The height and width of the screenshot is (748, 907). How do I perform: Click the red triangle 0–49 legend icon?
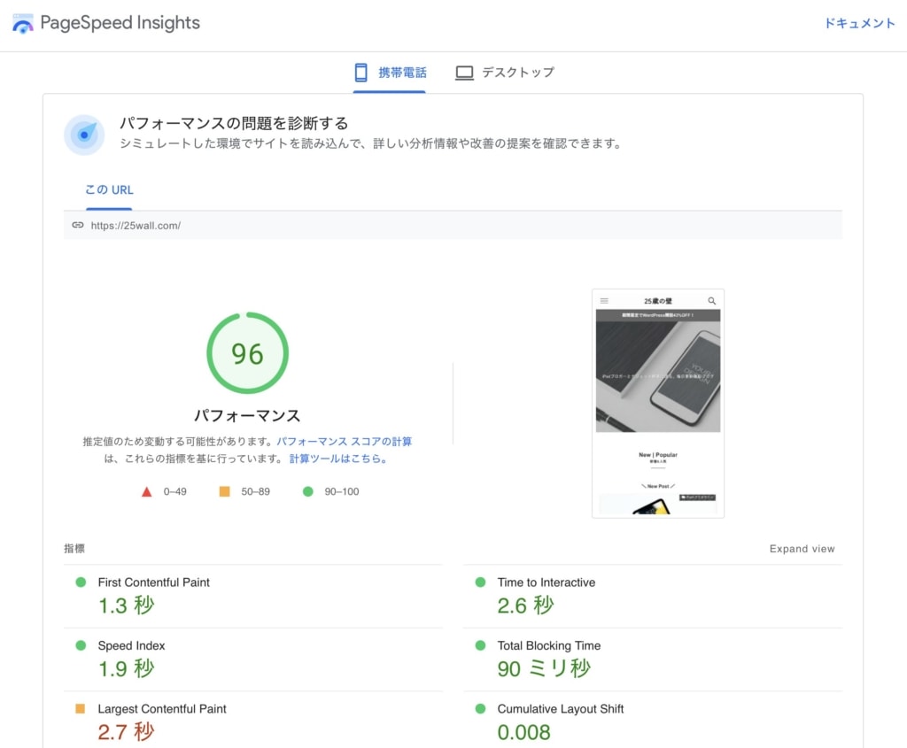pos(146,492)
